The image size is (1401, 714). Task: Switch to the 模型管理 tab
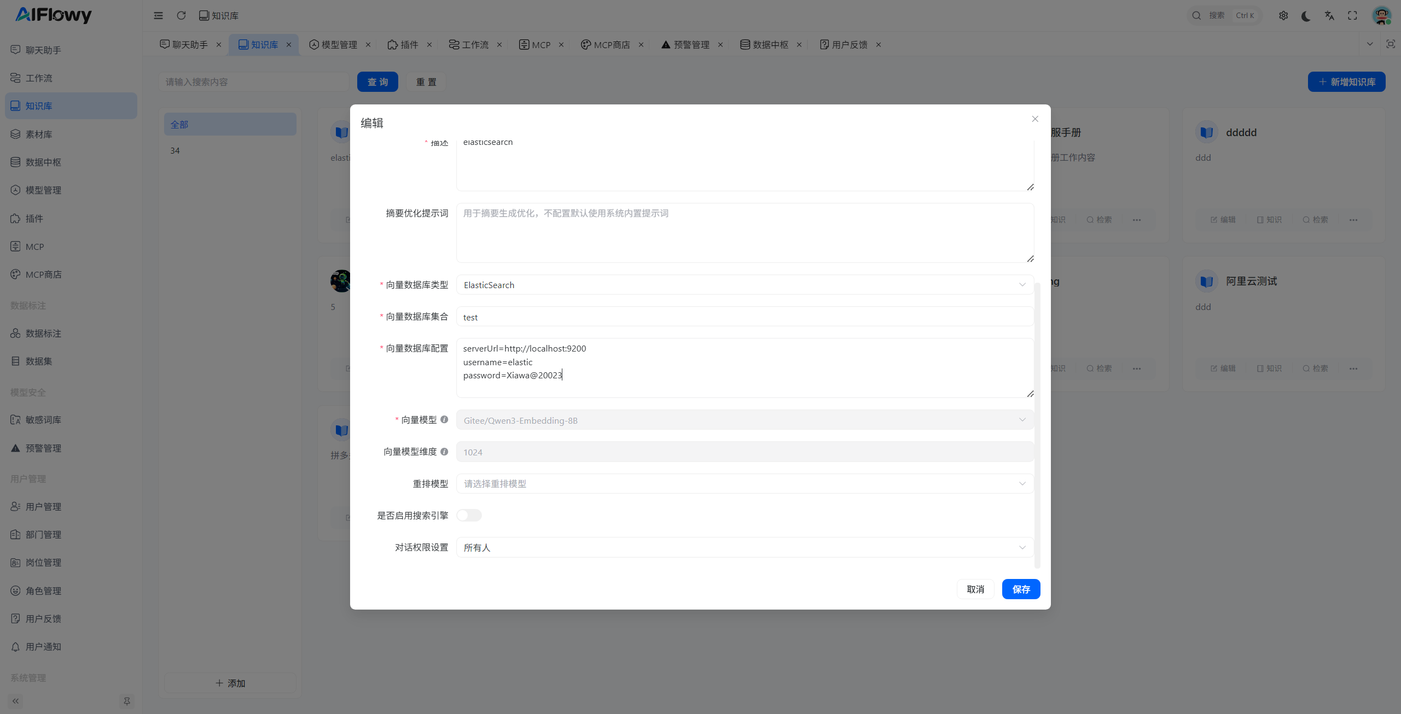click(x=338, y=45)
